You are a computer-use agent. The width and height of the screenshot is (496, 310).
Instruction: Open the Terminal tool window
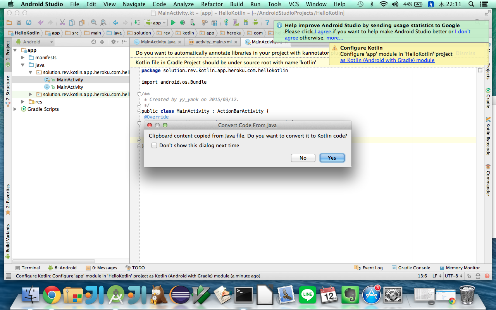click(28, 268)
